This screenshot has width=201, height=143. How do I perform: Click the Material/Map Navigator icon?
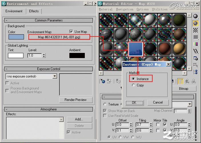click(196, 72)
